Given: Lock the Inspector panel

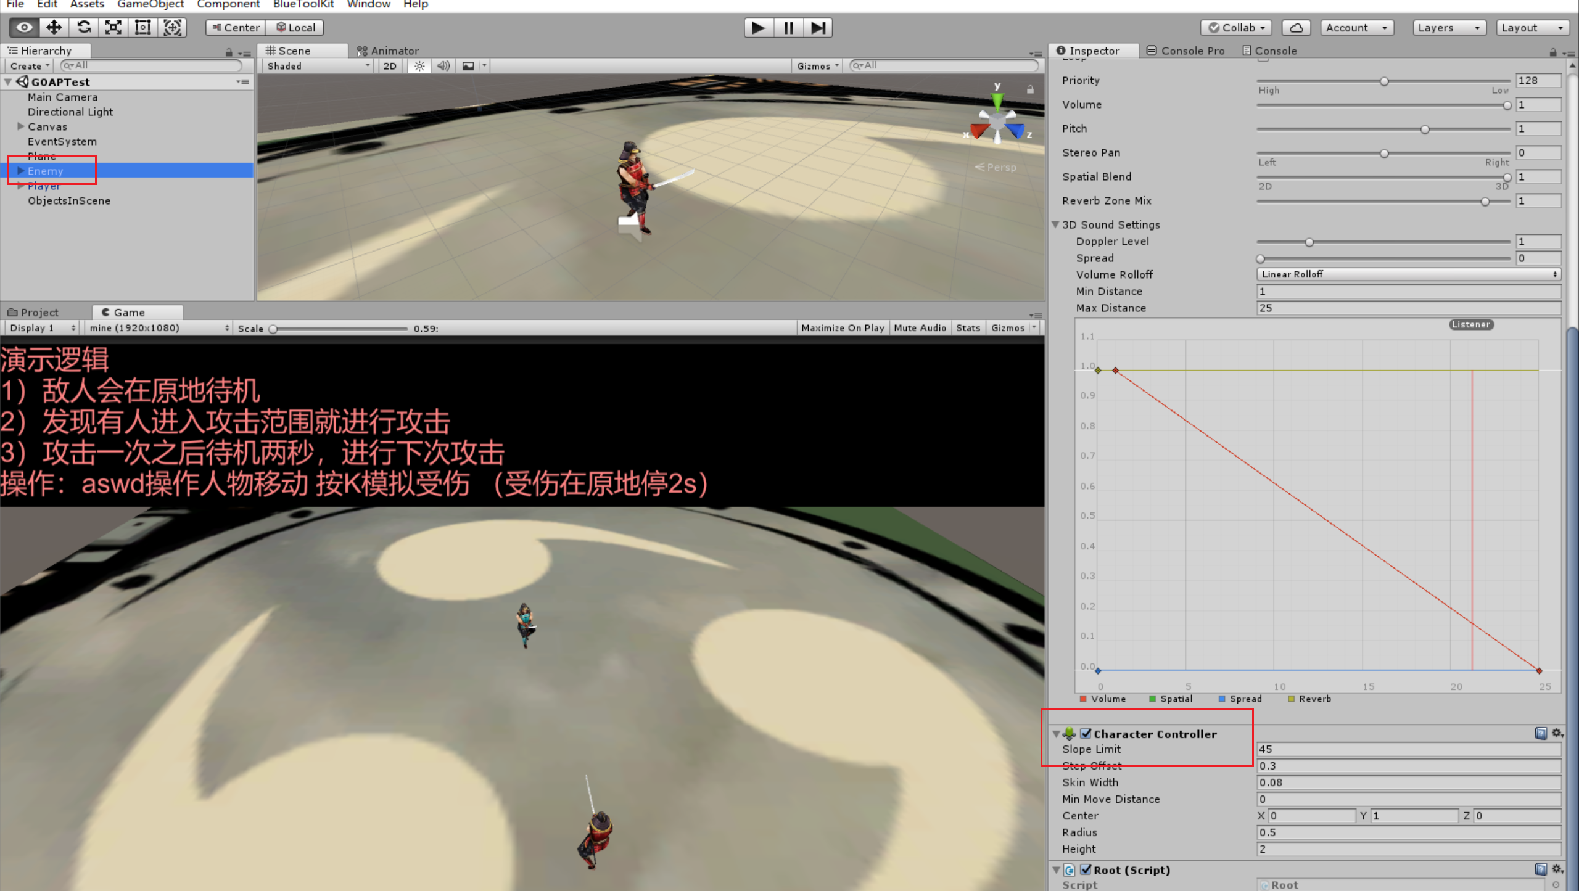Looking at the screenshot, I should pyautogui.click(x=1553, y=52).
